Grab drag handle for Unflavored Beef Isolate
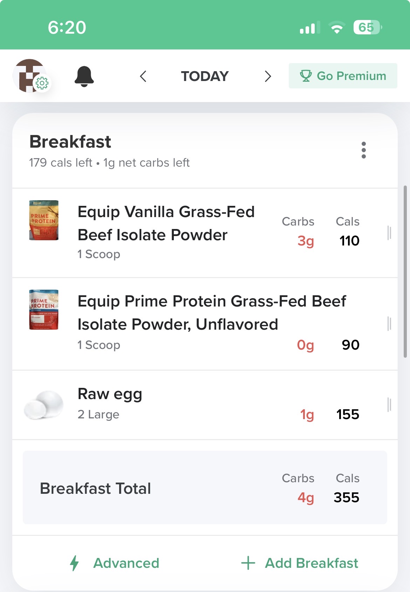The height and width of the screenshot is (592, 410). point(389,323)
